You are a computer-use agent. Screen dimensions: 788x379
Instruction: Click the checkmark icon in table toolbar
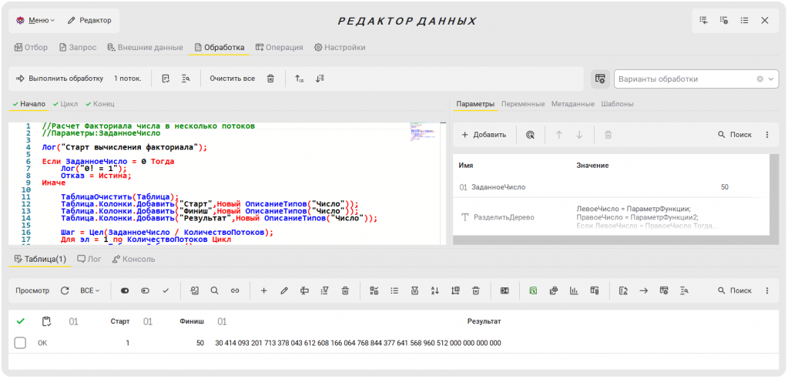point(166,290)
